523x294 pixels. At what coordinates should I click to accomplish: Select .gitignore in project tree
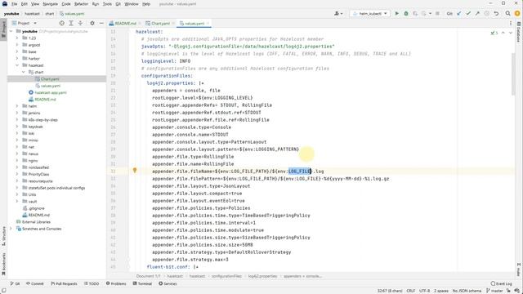tap(36, 208)
